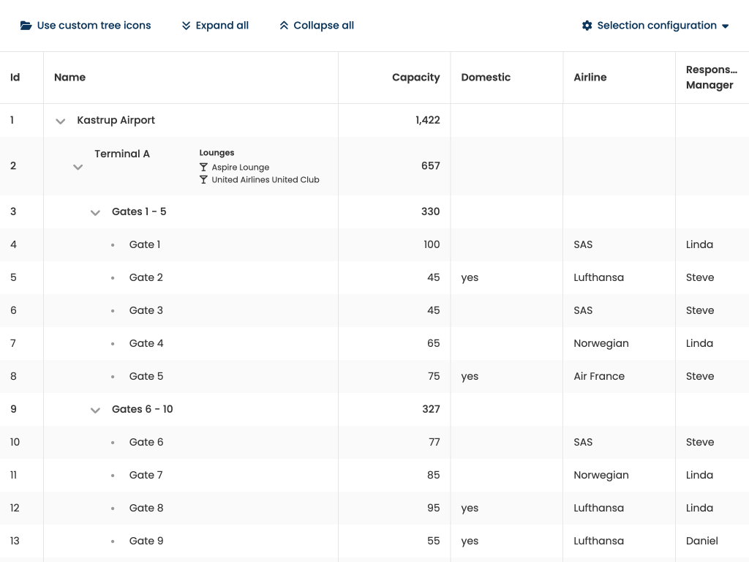Click the cocktail icon beside Aspire Lounge

204,168
